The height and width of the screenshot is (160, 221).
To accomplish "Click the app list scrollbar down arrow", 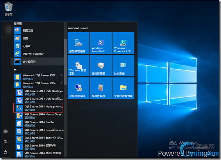I will tap(65, 156).
